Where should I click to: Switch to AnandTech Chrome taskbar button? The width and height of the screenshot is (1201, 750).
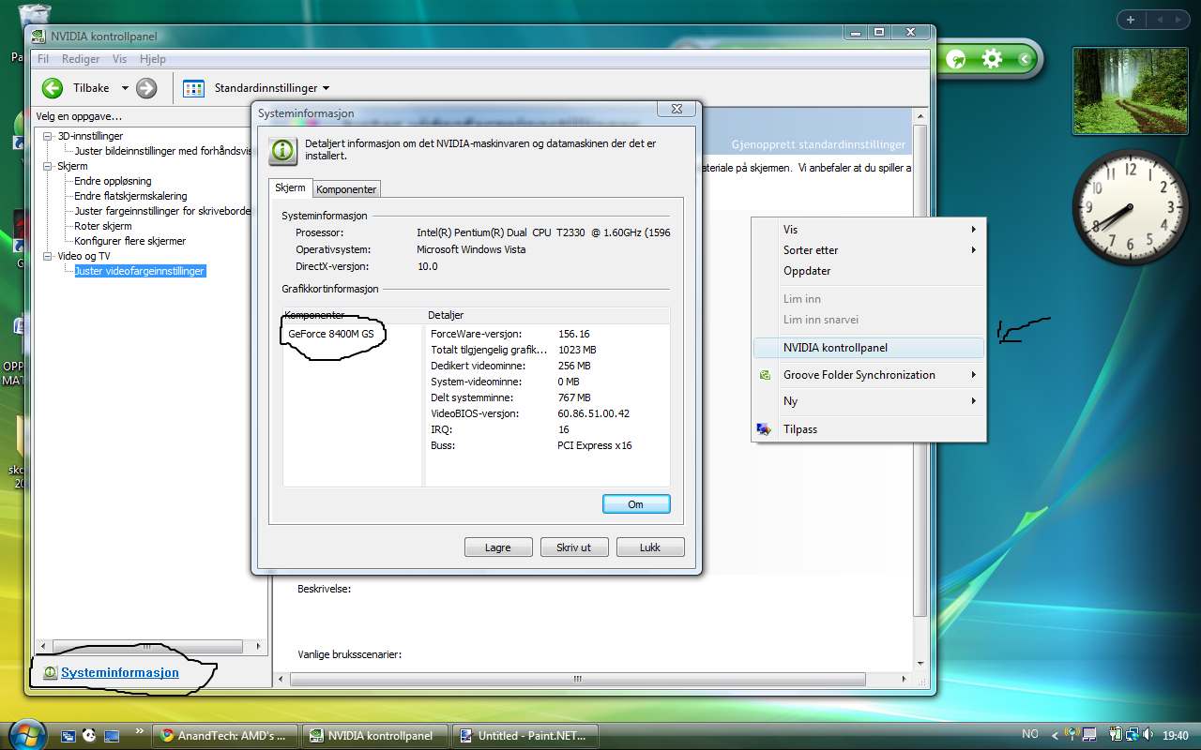tap(226, 736)
